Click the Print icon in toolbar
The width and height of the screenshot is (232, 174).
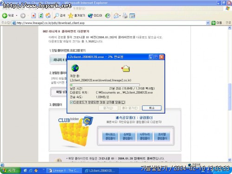(x=125, y=16)
